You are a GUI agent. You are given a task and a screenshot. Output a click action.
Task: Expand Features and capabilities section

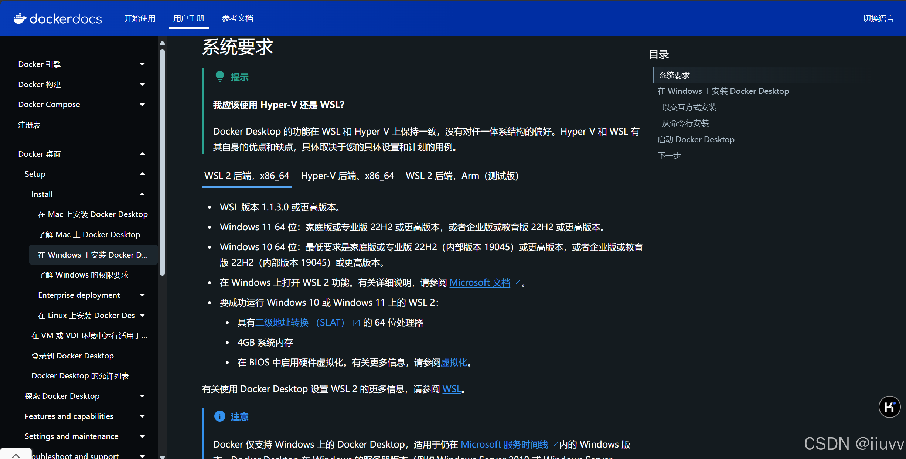point(142,416)
